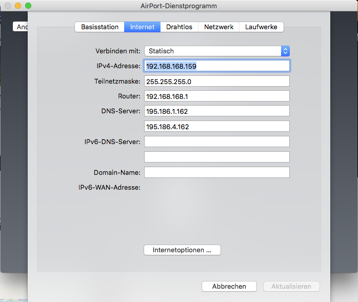Click the AirPort-Dienstprogramm window title
The width and height of the screenshot is (358, 302).
(179, 6)
